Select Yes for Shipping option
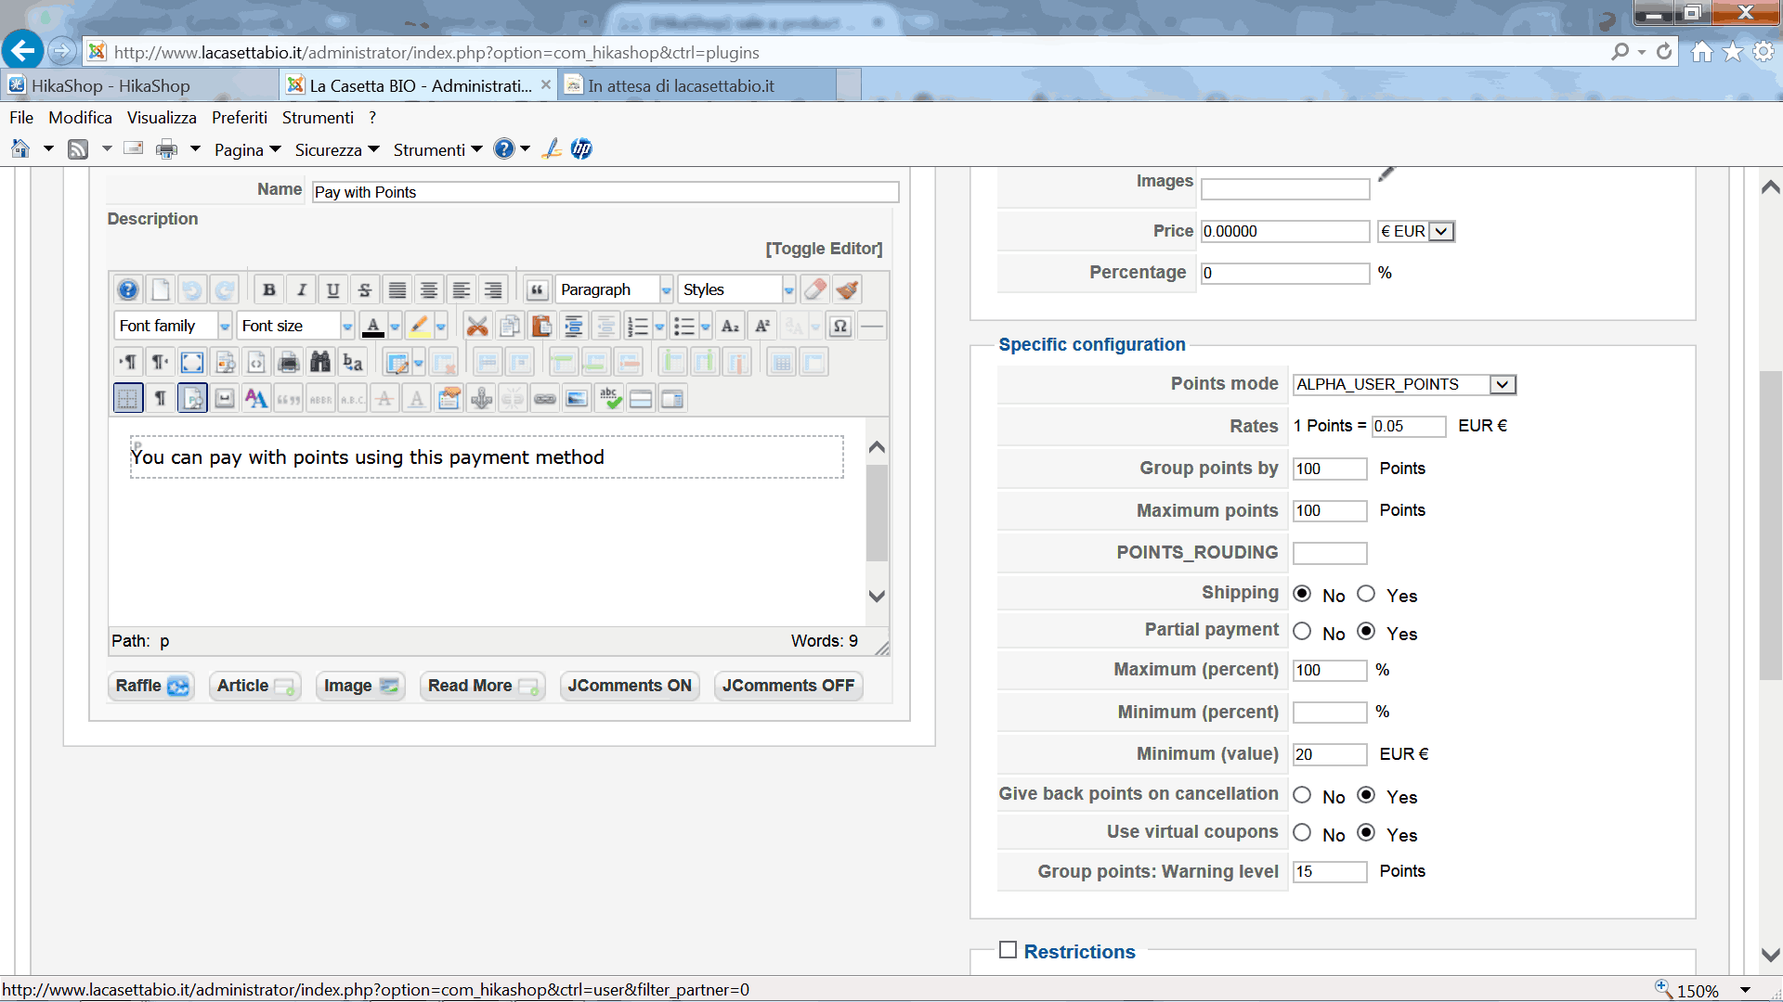The height and width of the screenshot is (1002, 1783). (1366, 594)
